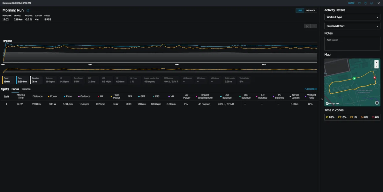
Task: Expand the arrow next to scissors tool
Action: coord(314,26)
